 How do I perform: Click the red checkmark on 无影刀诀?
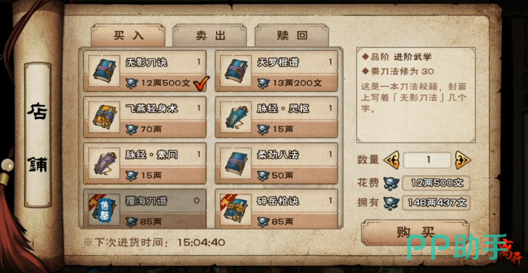click(201, 83)
